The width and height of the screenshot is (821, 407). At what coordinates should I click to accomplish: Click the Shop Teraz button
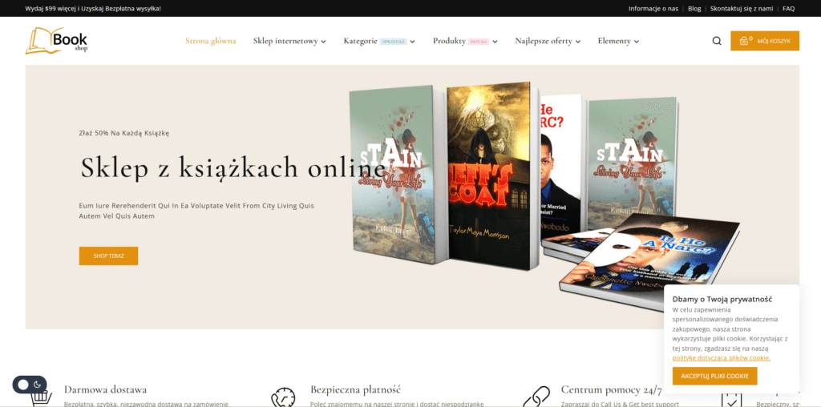point(108,256)
